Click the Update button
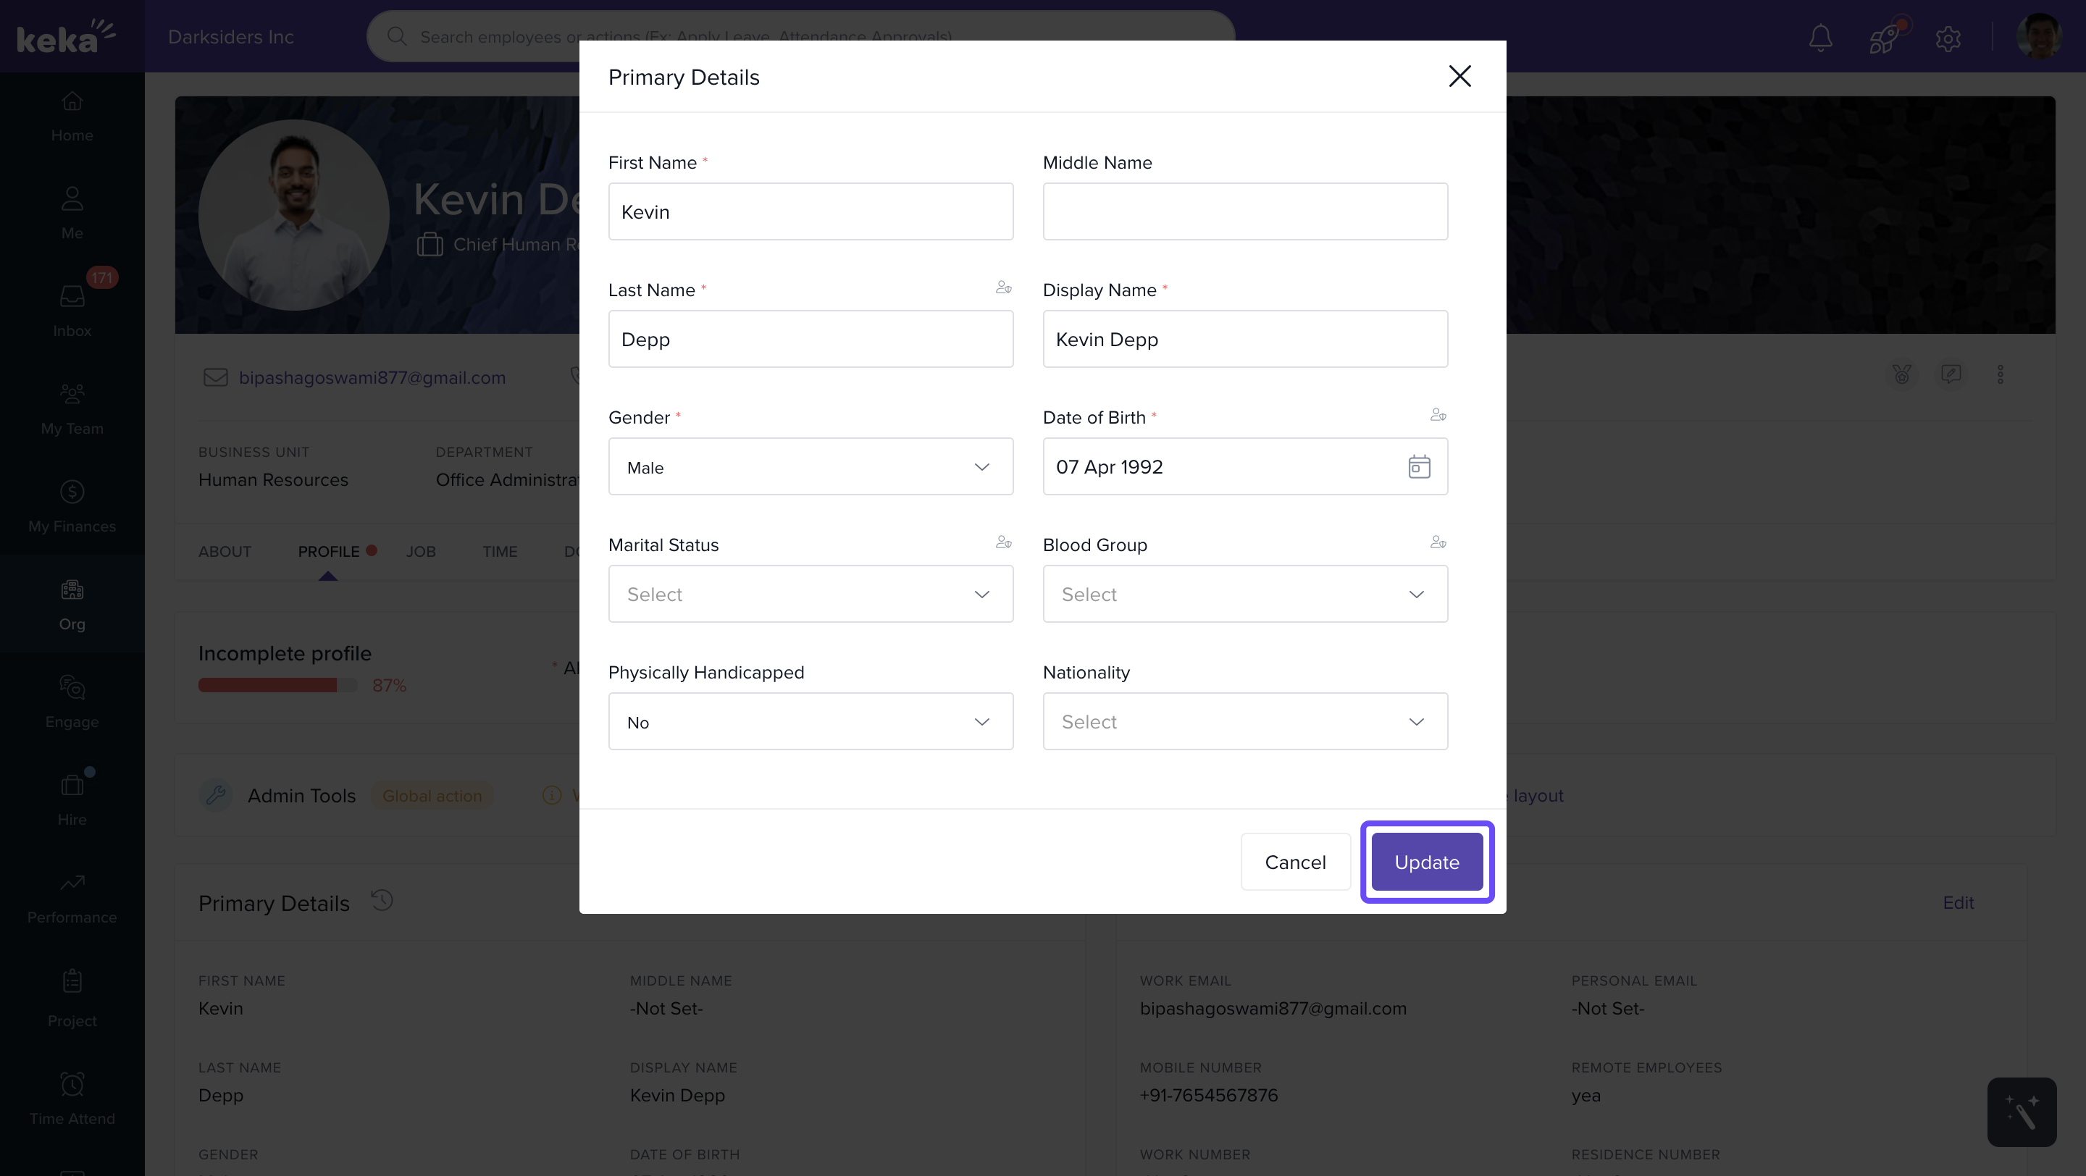This screenshot has height=1176, width=2086. [1426, 862]
